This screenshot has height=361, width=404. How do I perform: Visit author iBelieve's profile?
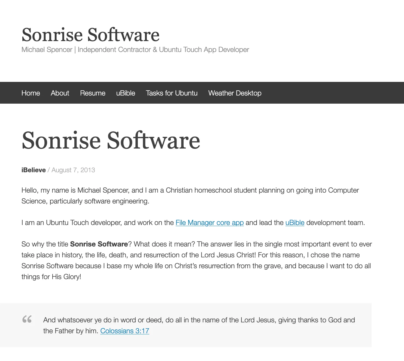coord(34,170)
